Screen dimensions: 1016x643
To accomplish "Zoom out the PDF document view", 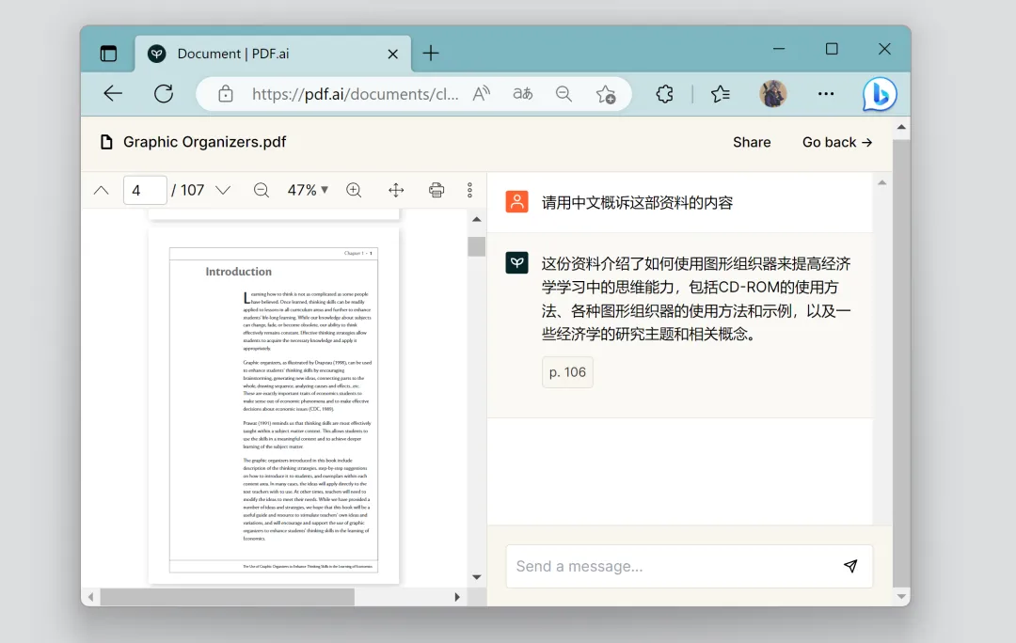I will tap(261, 190).
